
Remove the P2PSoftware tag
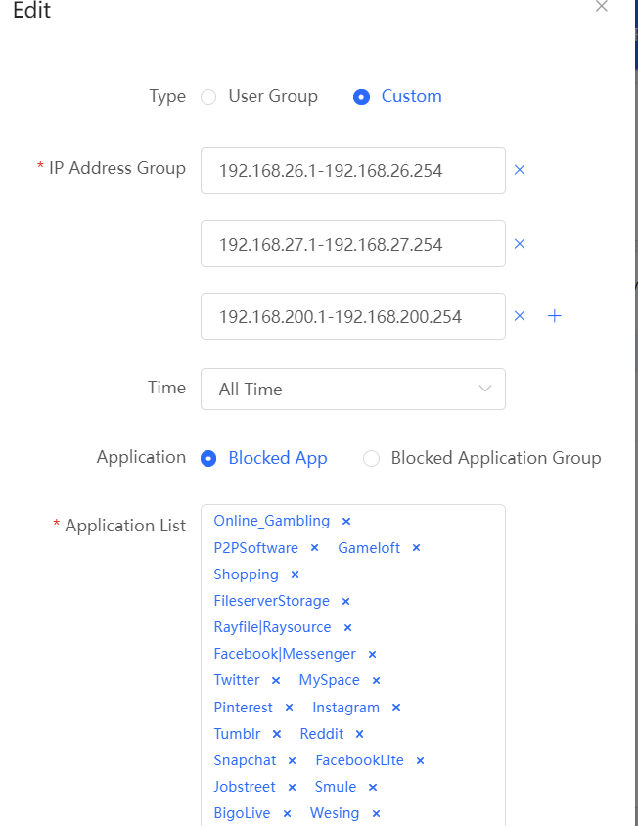(x=314, y=548)
